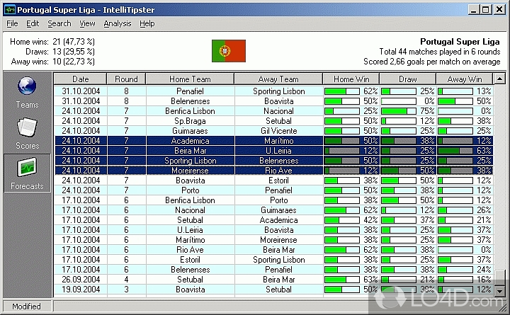Sort by the Round column header
Viewport: 510px width, 315px height.
coord(126,79)
